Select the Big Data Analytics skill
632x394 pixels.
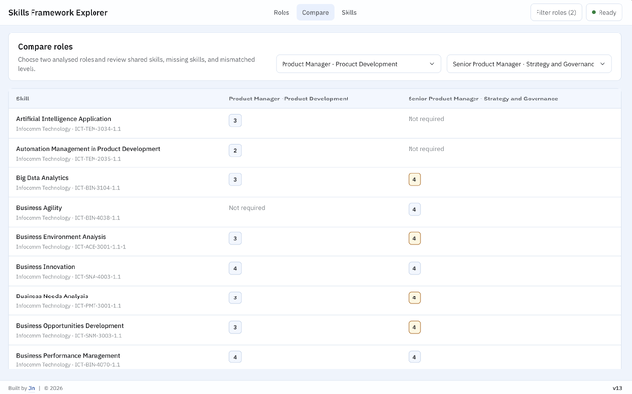click(42, 178)
